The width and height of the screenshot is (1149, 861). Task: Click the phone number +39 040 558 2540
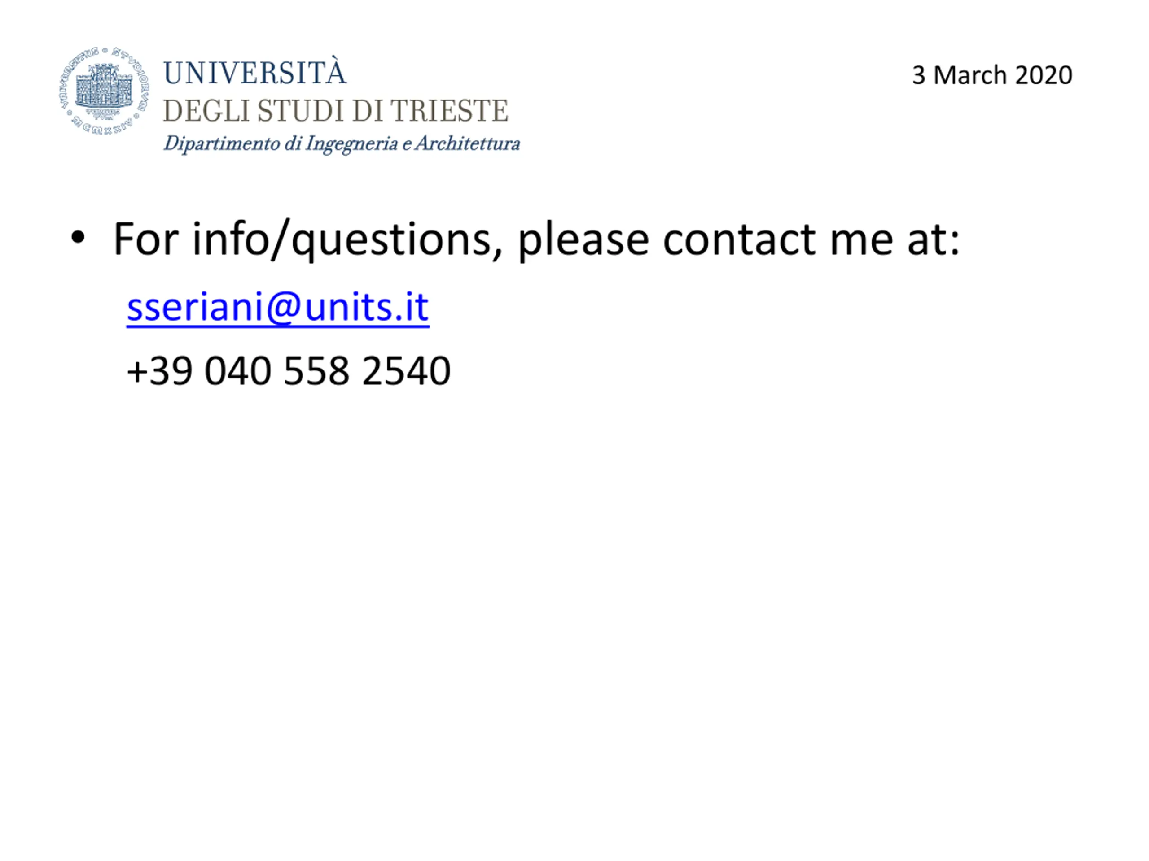tap(289, 370)
